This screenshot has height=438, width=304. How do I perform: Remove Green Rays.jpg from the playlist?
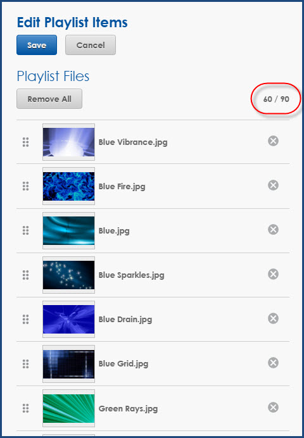[x=273, y=407]
